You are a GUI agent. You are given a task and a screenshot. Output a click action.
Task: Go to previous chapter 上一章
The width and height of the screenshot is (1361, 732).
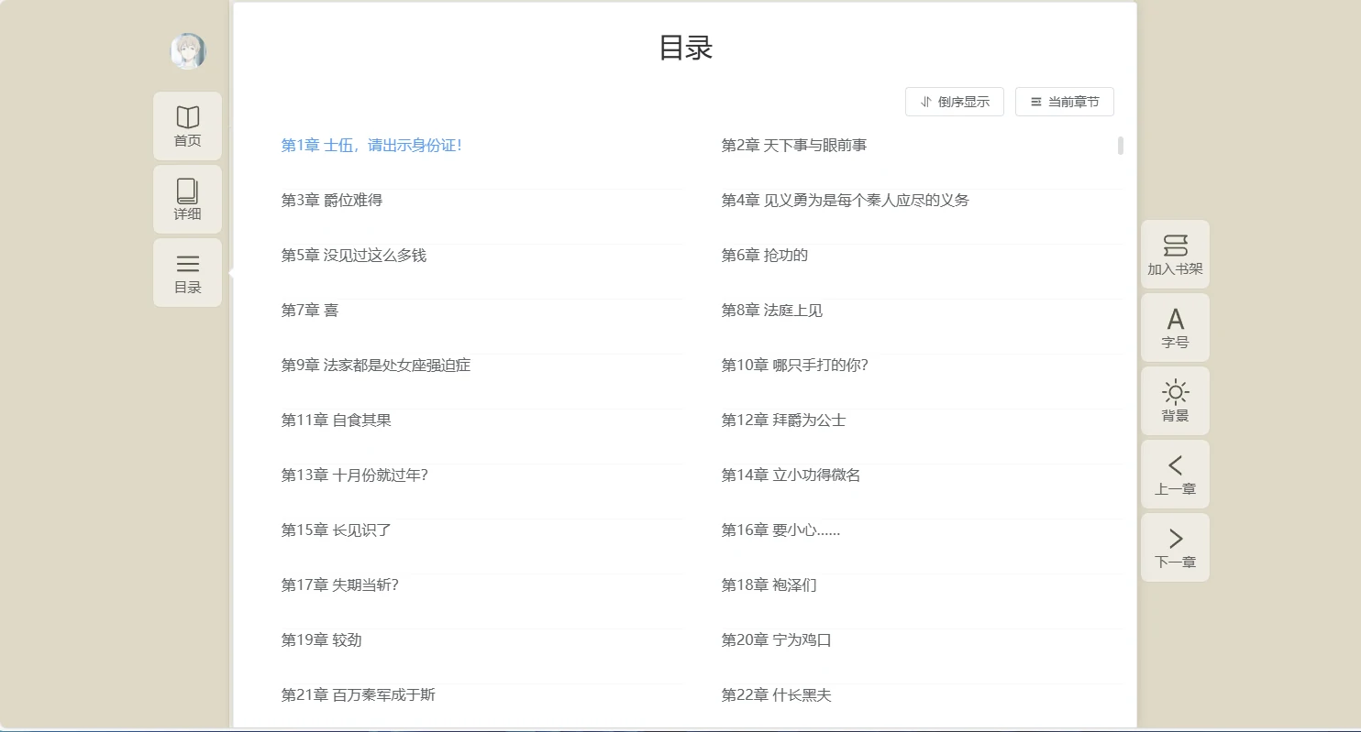[x=1175, y=475]
